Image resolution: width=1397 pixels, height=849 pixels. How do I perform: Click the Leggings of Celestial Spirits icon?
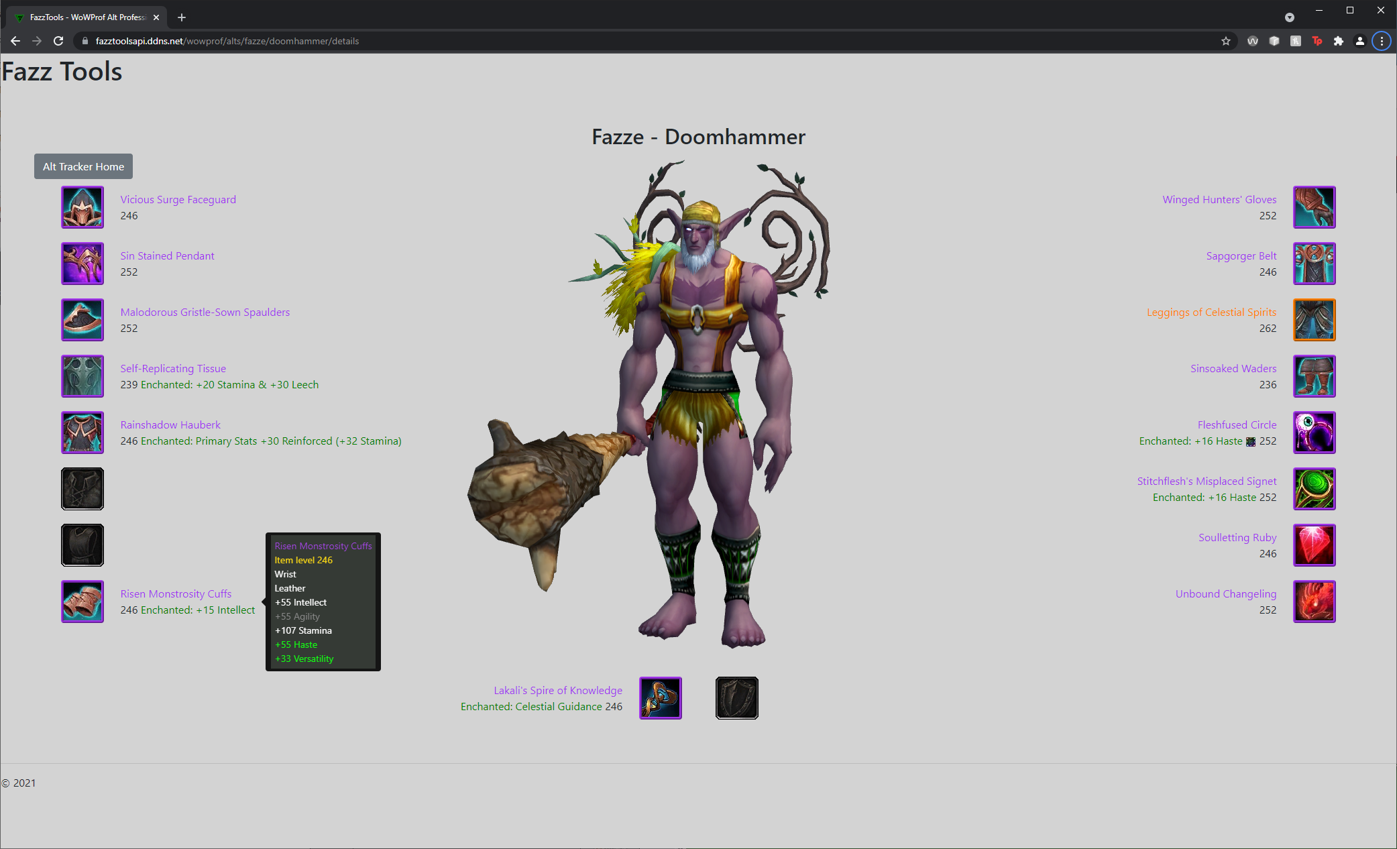pos(1315,321)
